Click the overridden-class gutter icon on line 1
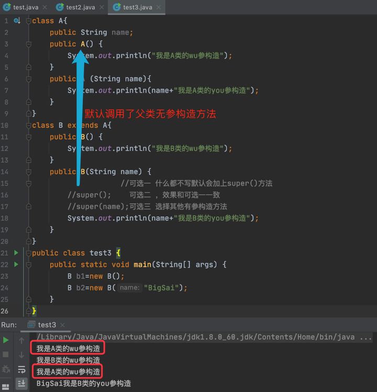The image size is (377, 392). coord(17,20)
